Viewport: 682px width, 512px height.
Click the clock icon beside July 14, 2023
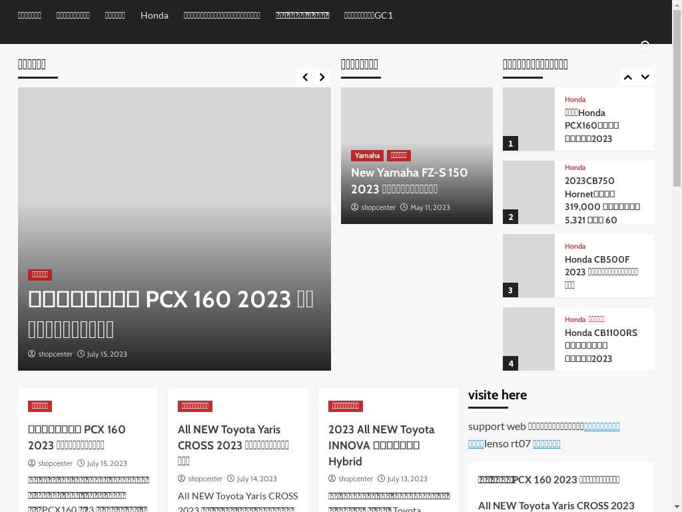coord(231,479)
